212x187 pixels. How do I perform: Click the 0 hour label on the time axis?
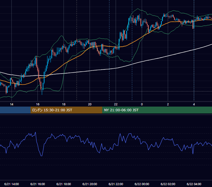[x=142, y=104]
